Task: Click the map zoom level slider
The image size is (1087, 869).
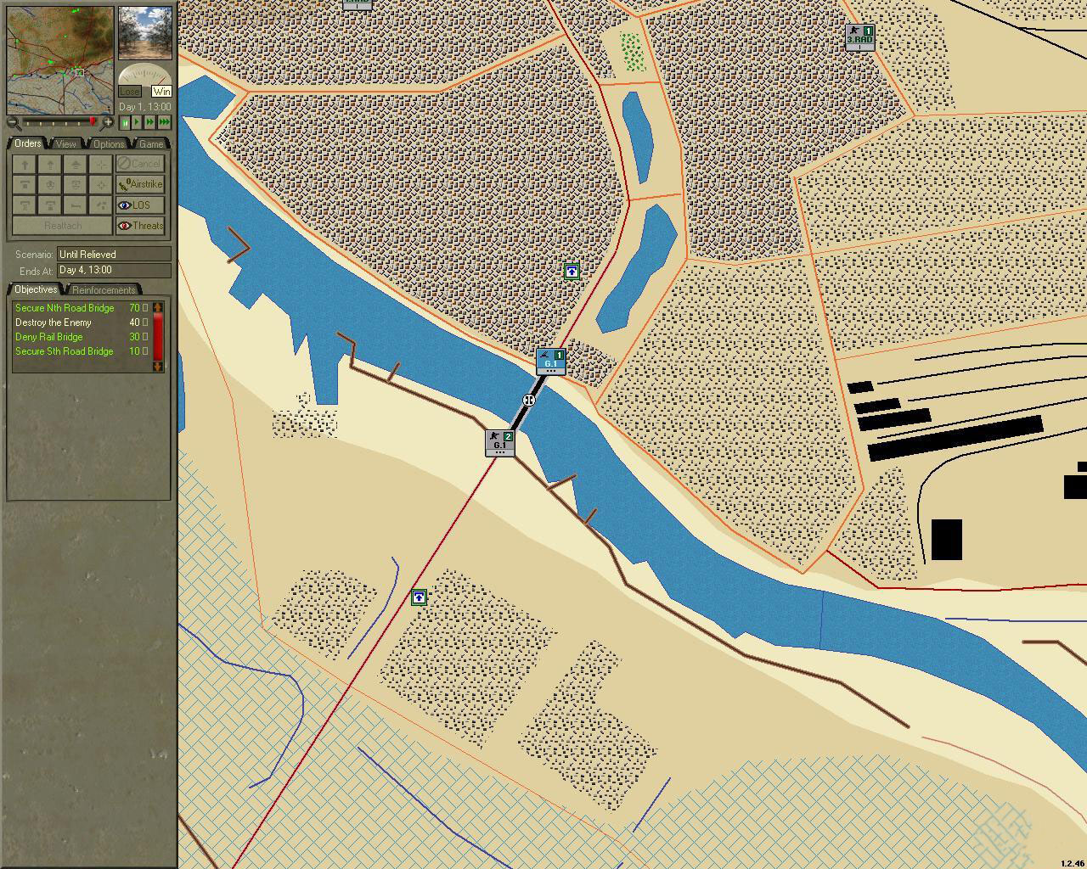Action: pyautogui.click(x=59, y=123)
